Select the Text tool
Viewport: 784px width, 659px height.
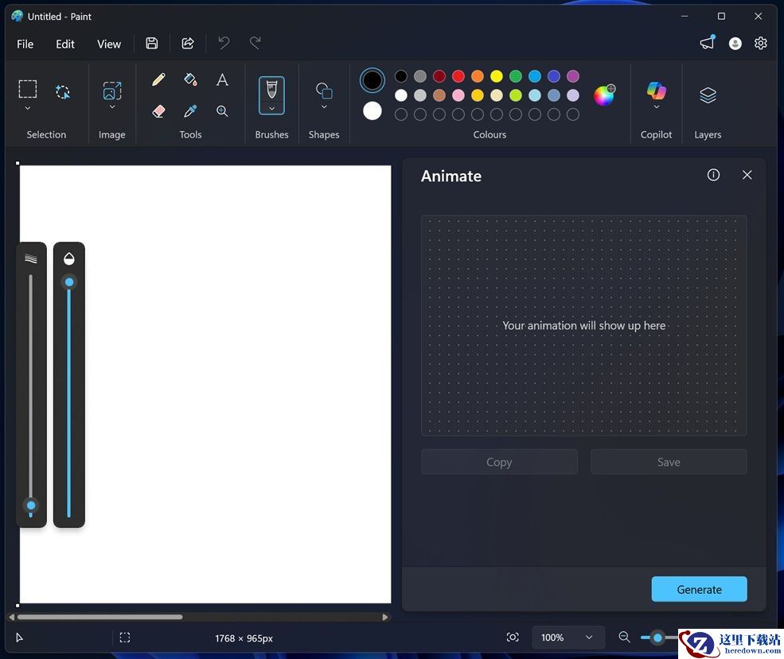click(x=222, y=79)
